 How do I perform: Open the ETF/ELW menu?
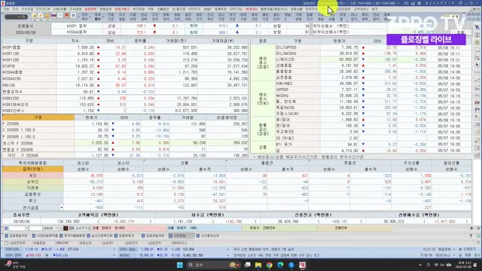point(43,9)
